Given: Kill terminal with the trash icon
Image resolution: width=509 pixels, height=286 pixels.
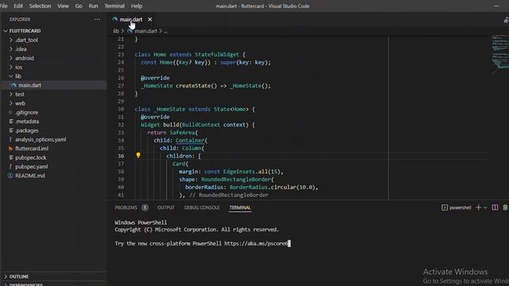Looking at the screenshot, I should point(505,207).
